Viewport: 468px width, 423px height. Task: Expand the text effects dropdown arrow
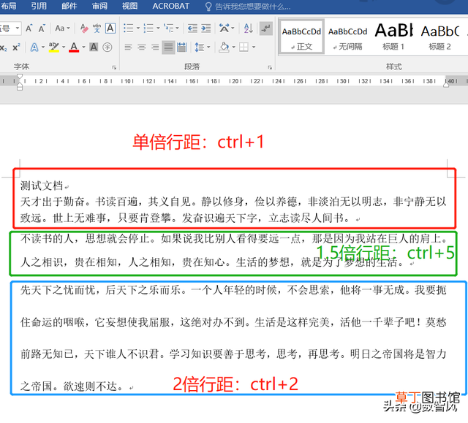point(43,47)
